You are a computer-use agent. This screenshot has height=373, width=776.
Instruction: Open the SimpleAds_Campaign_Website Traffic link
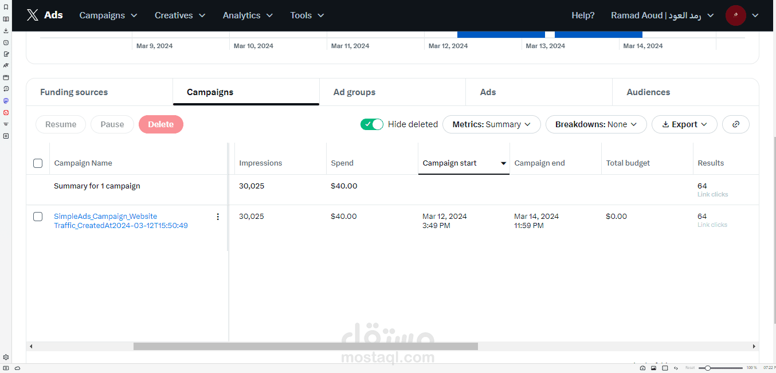click(120, 221)
